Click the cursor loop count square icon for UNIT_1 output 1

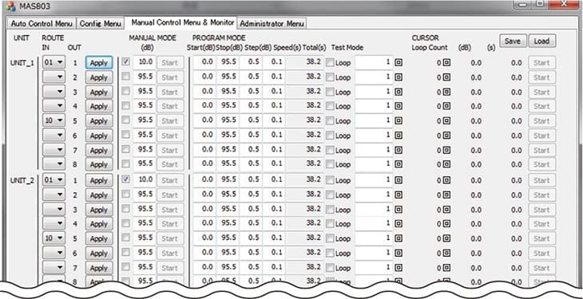(x=447, y=63)
